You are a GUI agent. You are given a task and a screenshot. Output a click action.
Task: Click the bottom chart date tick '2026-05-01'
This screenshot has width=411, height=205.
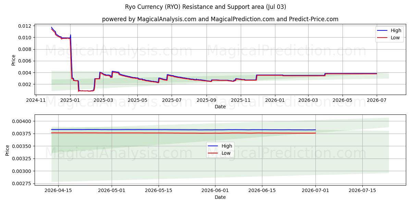click(x=112, y=191)
